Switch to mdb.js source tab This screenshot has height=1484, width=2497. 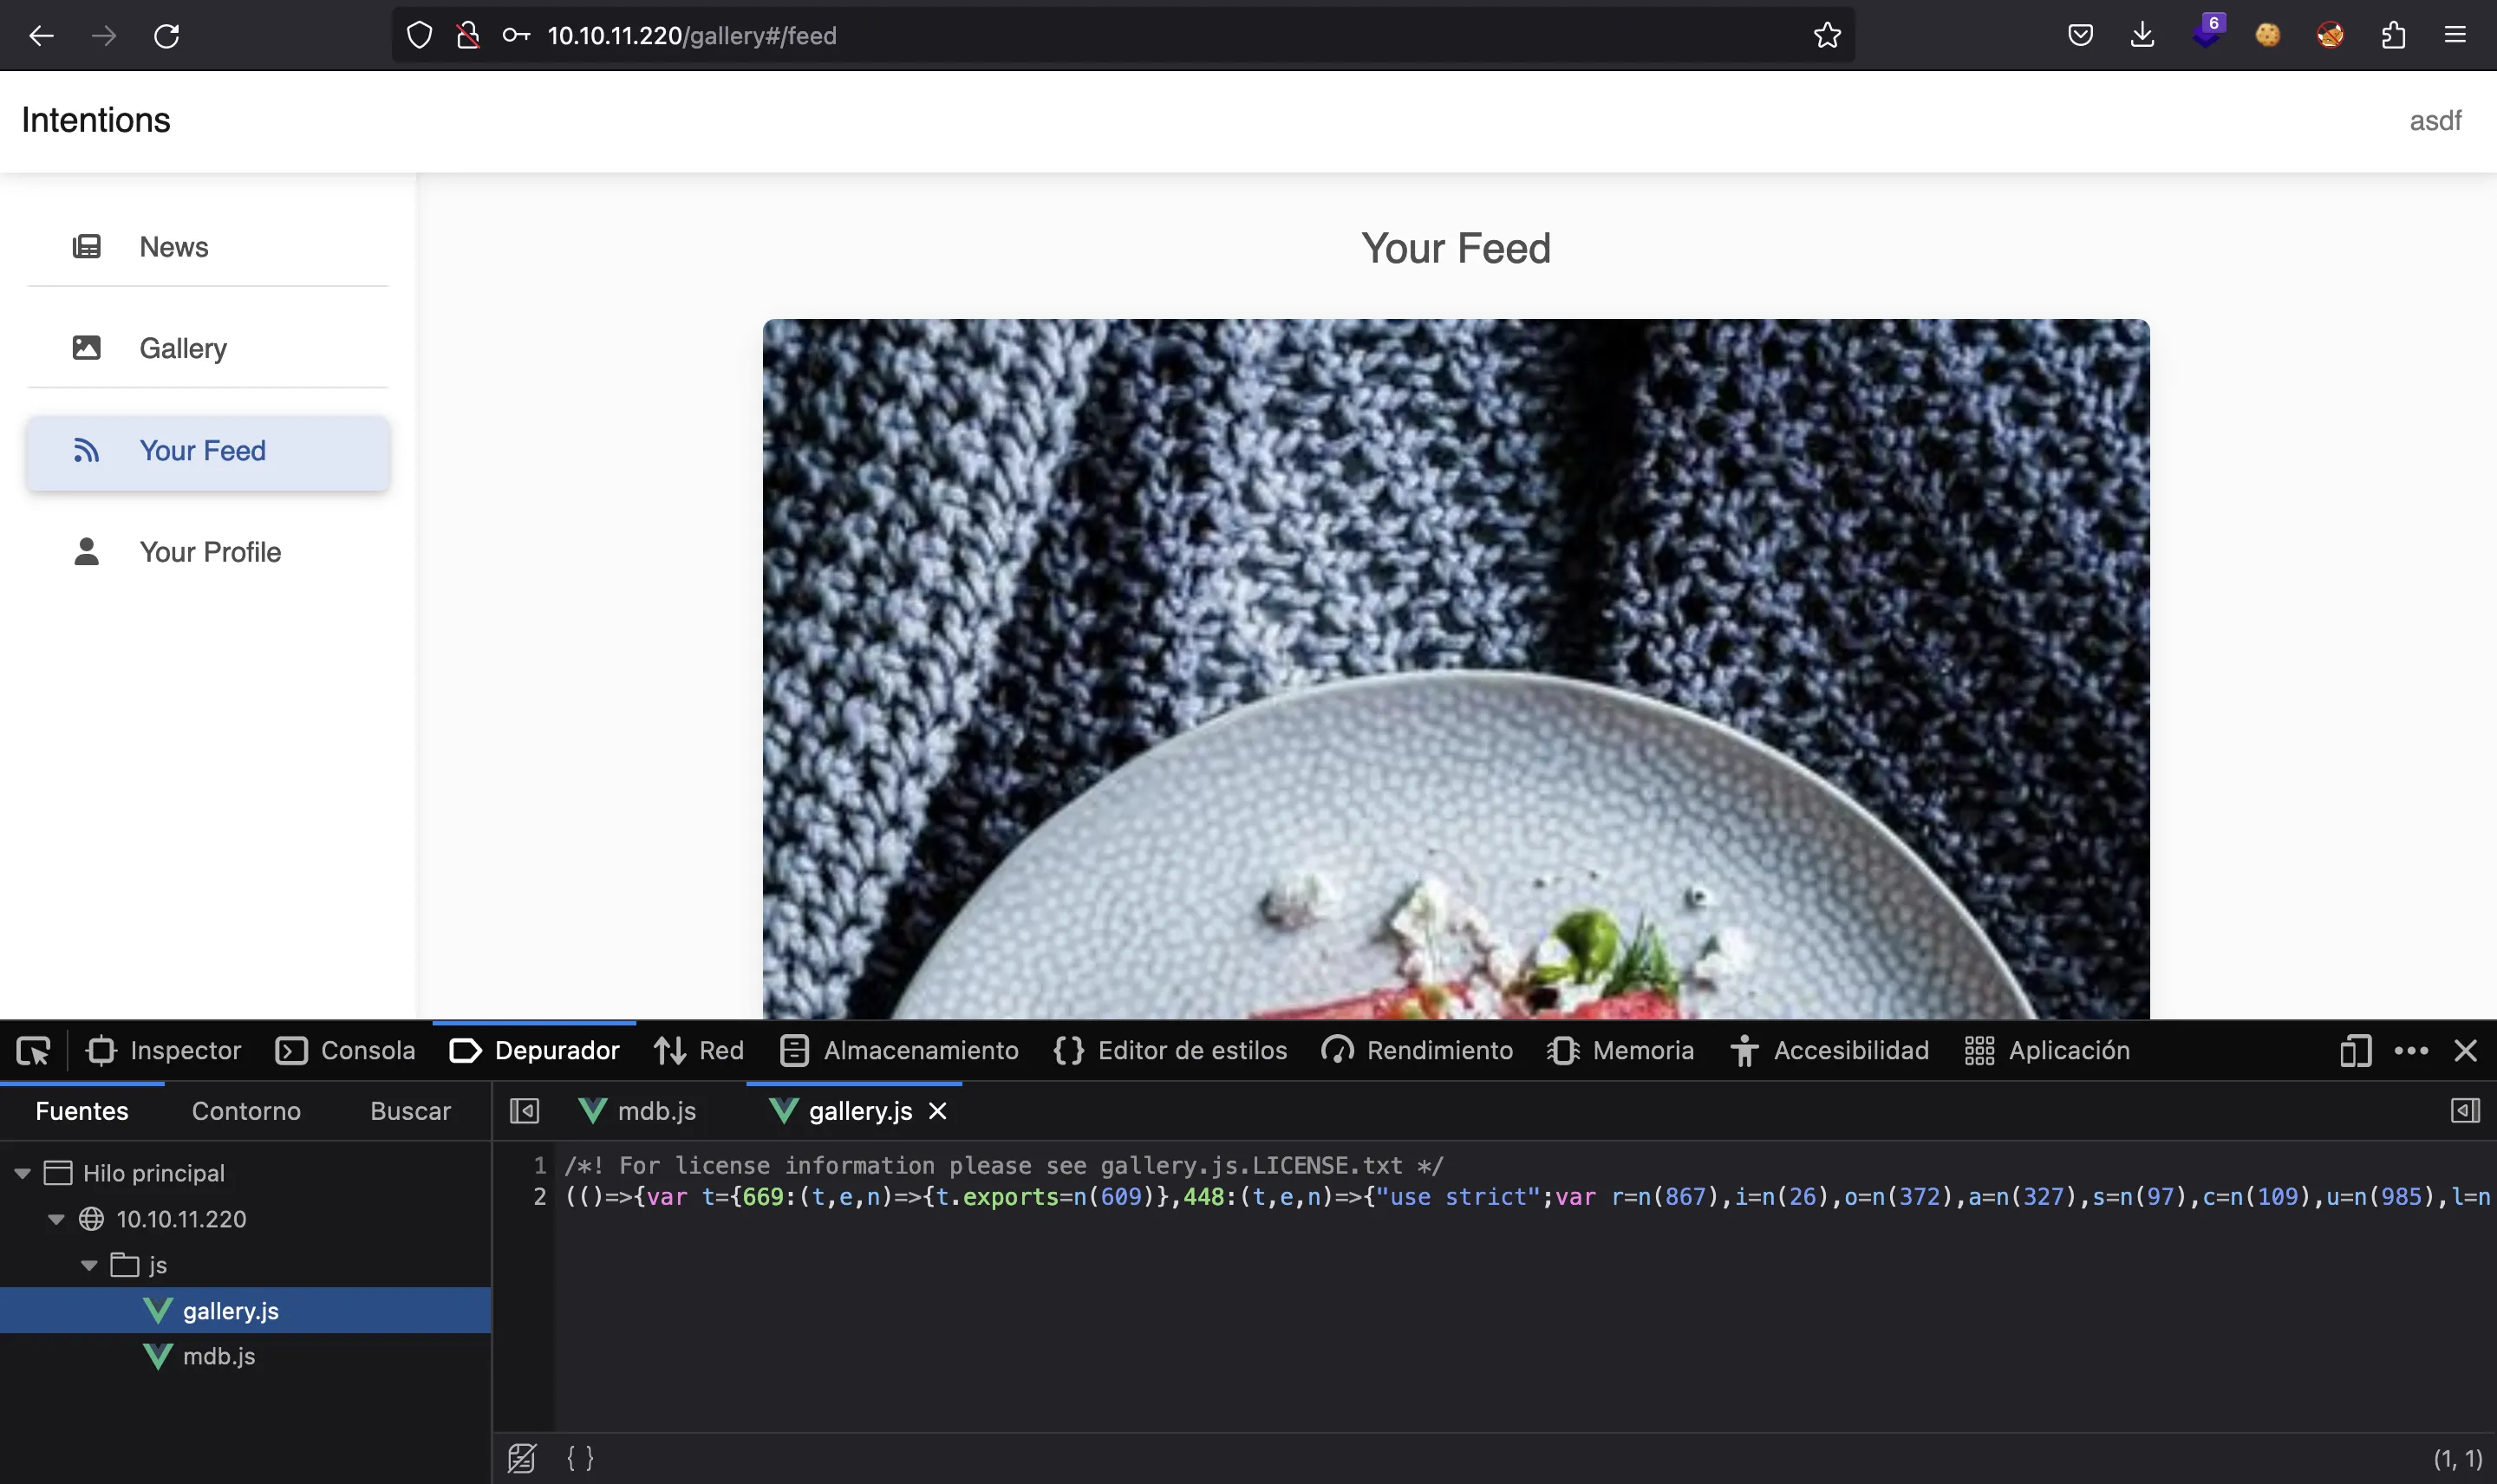coord(655,1110)
